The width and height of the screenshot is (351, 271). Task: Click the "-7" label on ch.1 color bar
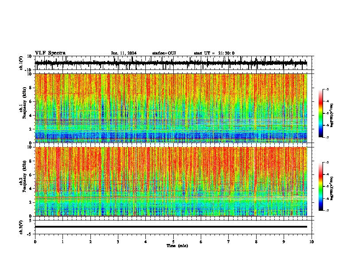(x=327, y=137)
